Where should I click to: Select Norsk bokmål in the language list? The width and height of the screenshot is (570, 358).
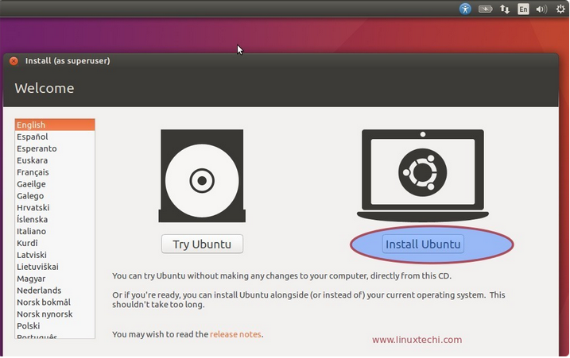coord(55,302)
